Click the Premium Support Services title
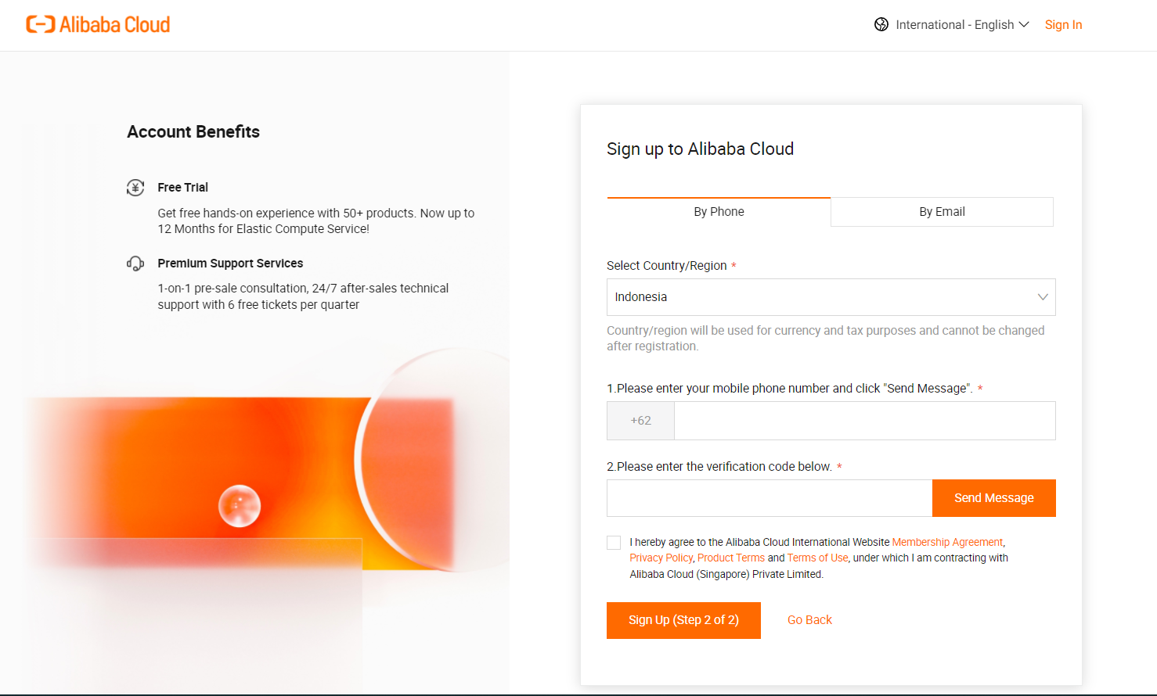Viewport: 1157px width, 696px height. point(230,264)
